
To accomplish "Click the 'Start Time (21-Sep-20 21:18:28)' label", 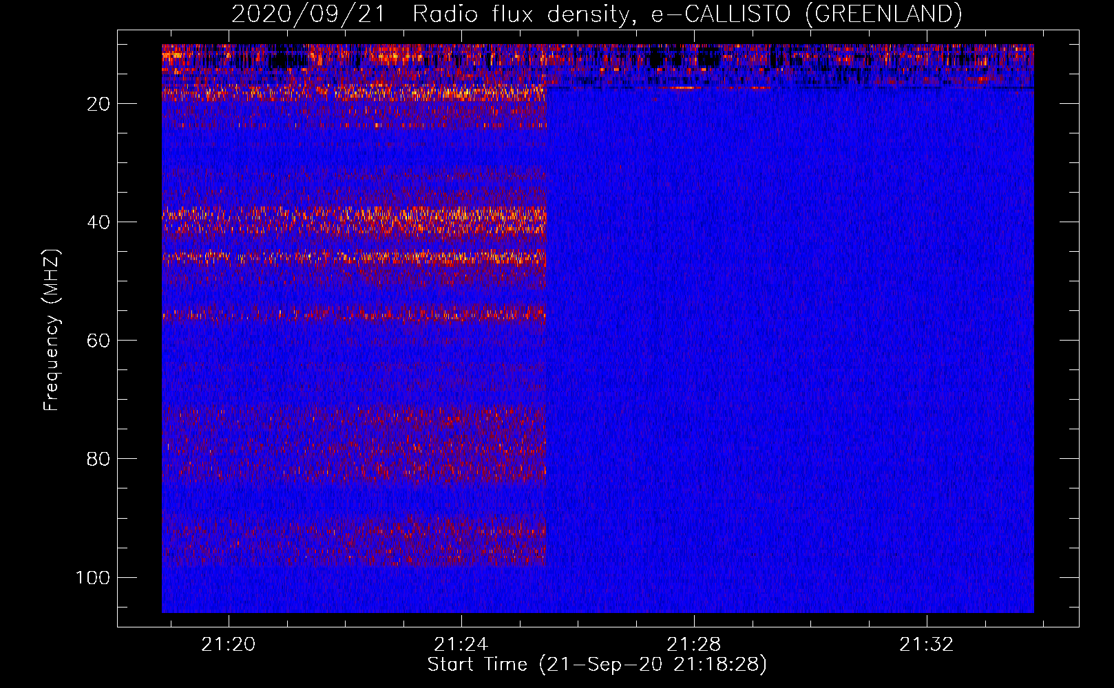I will coord(597,665).
